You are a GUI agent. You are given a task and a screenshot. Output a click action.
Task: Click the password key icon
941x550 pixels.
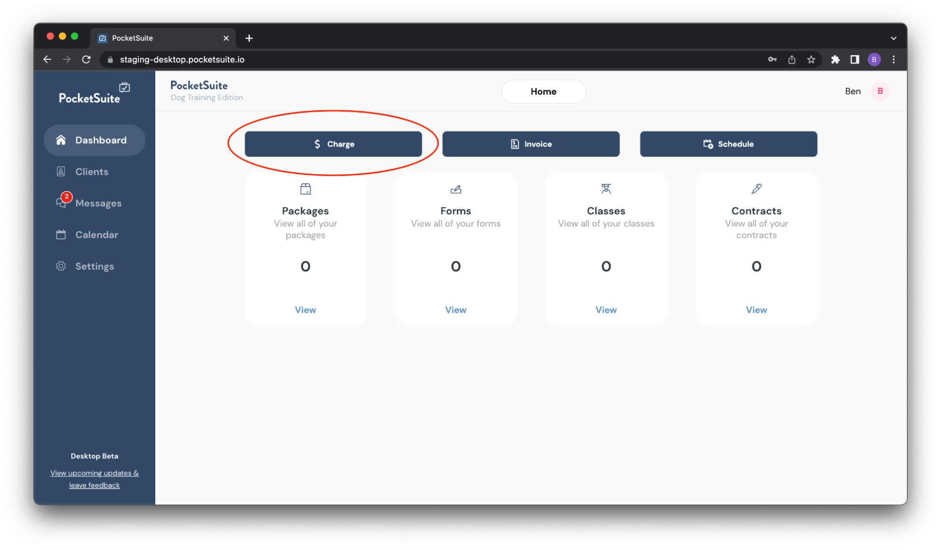coord(772,59)
